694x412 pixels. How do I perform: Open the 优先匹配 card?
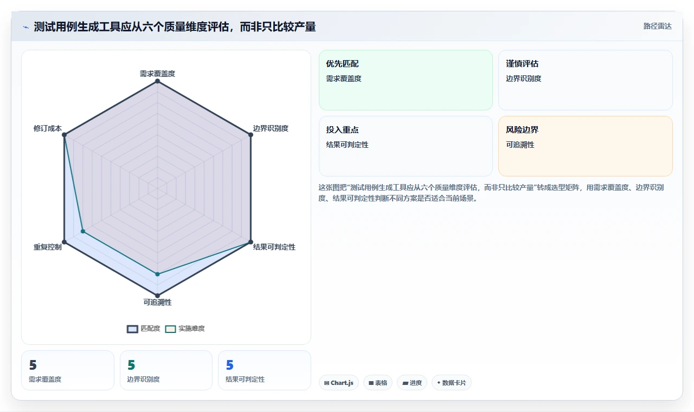tap(406, 80)
